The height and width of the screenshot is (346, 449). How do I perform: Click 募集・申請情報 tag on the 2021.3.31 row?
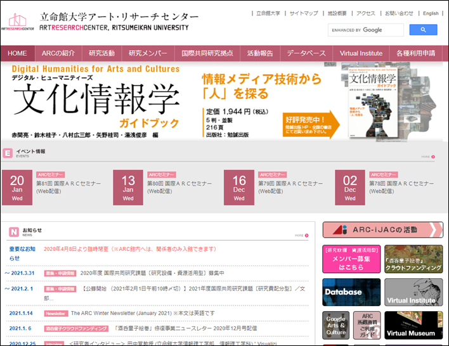click(60, 273)
